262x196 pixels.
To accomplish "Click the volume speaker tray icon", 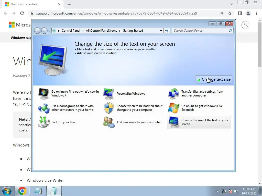I will [236, 191].
